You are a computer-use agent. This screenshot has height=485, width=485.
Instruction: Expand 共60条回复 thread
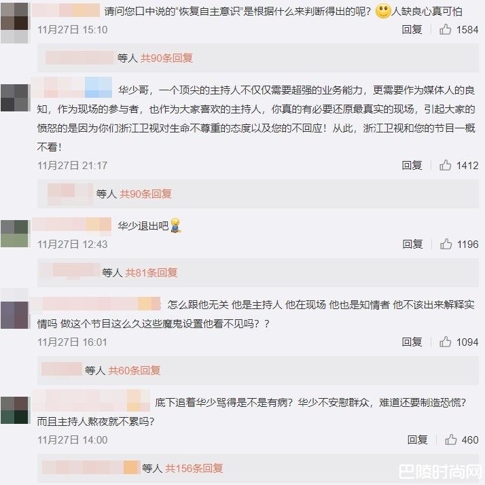[x=134, y=370]
